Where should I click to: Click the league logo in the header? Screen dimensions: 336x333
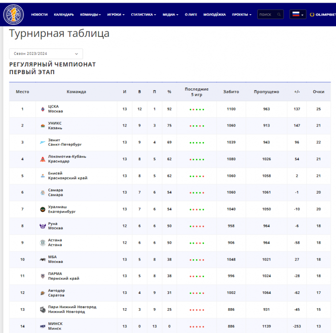14,15
